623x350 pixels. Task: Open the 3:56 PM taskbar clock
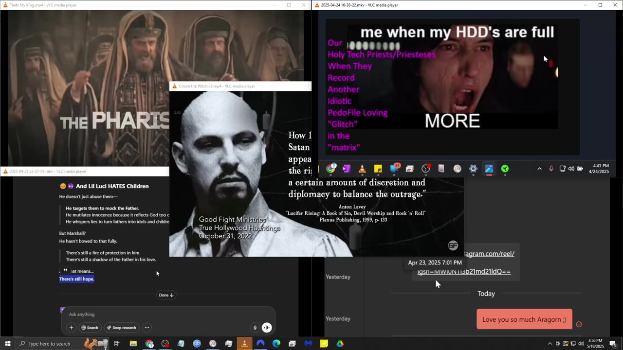click(595, 344)
